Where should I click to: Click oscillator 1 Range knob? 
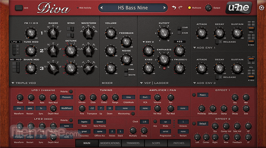pos(53,33)
